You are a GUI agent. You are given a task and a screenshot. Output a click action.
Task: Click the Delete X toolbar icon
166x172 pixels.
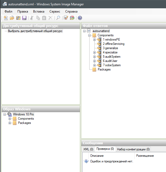click(x=51, y=18)
